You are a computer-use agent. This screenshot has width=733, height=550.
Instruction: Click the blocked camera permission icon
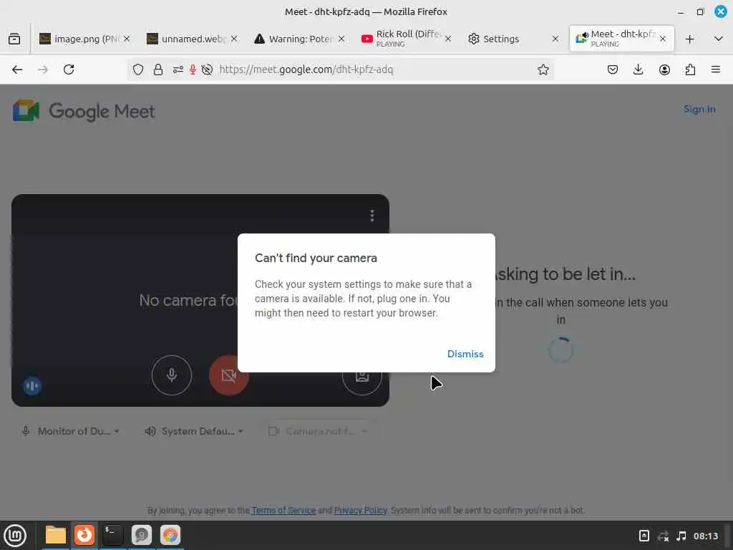(207, 69)
